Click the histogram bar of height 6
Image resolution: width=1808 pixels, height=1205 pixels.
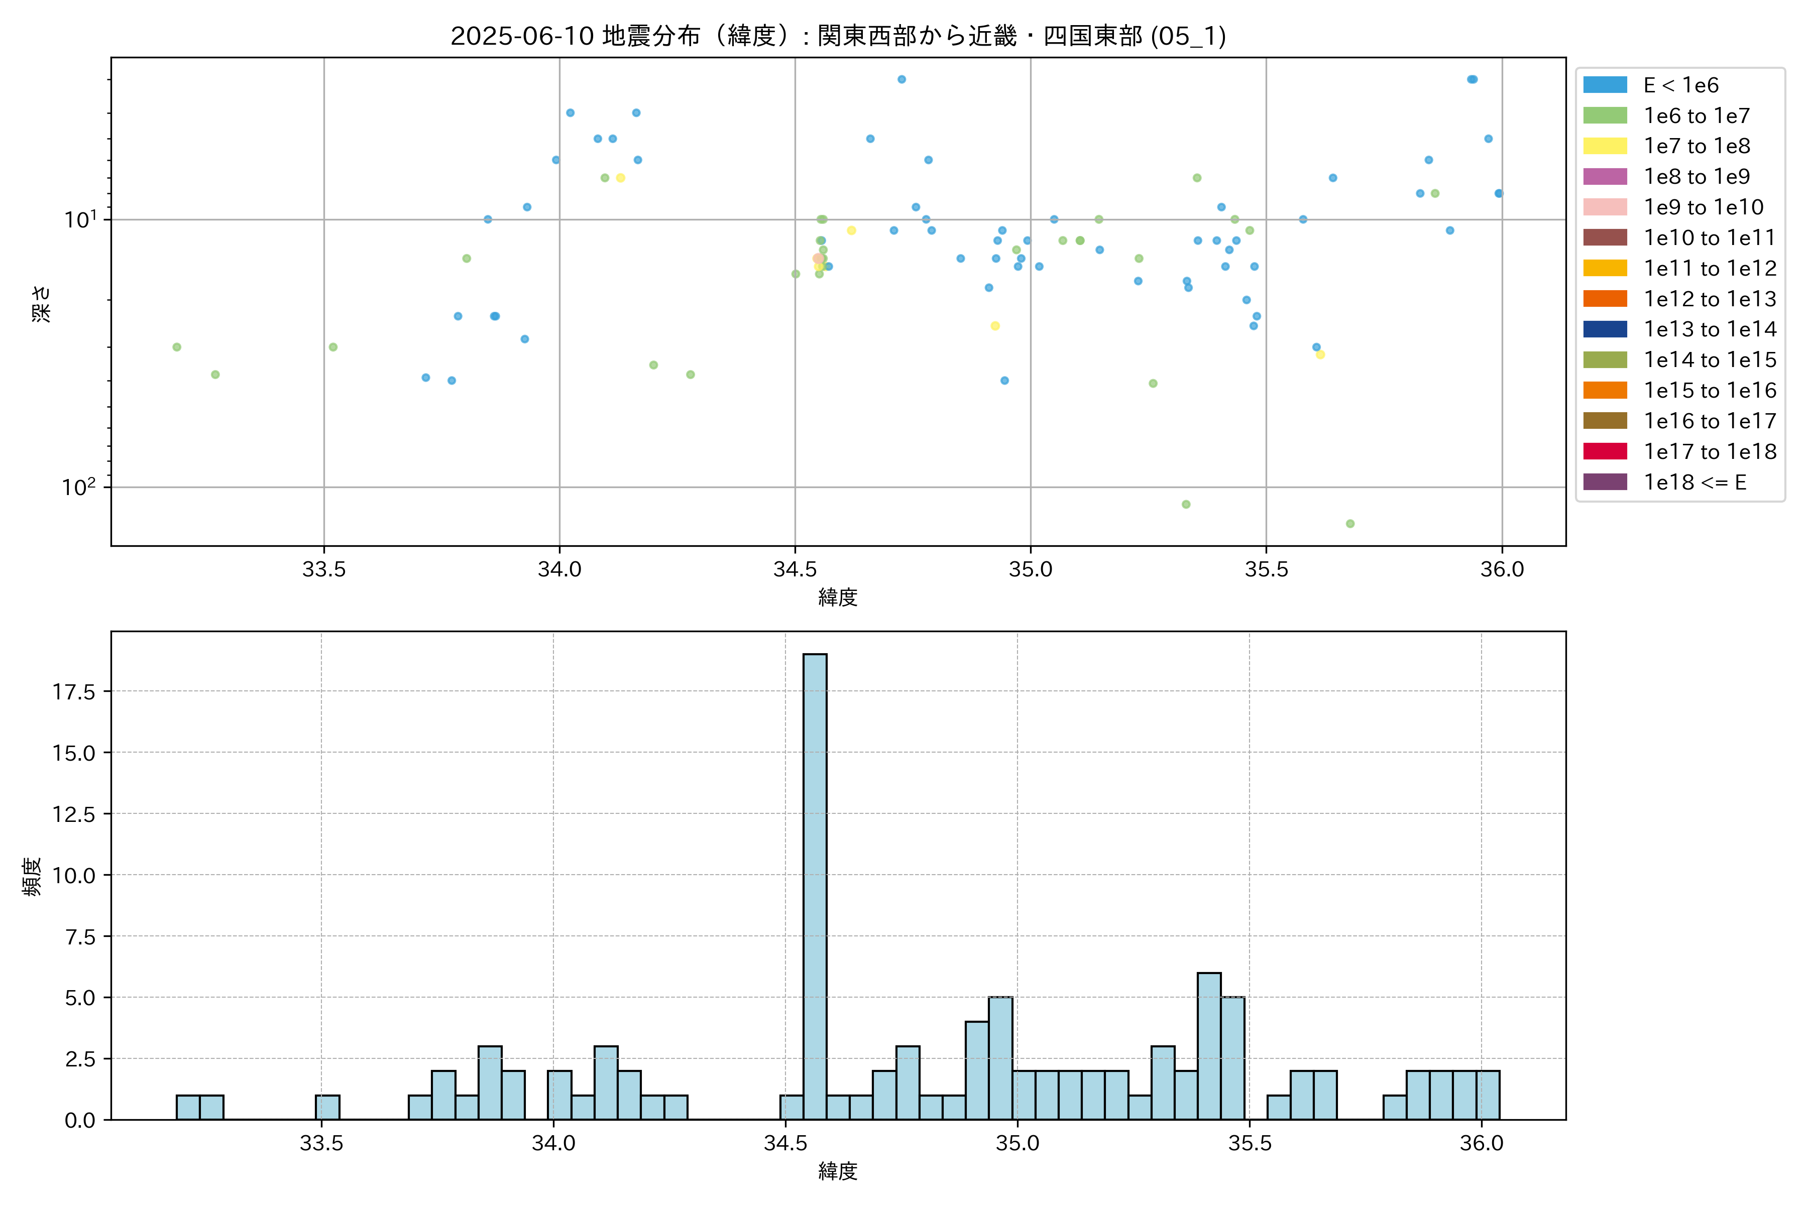[1209, 1045]
